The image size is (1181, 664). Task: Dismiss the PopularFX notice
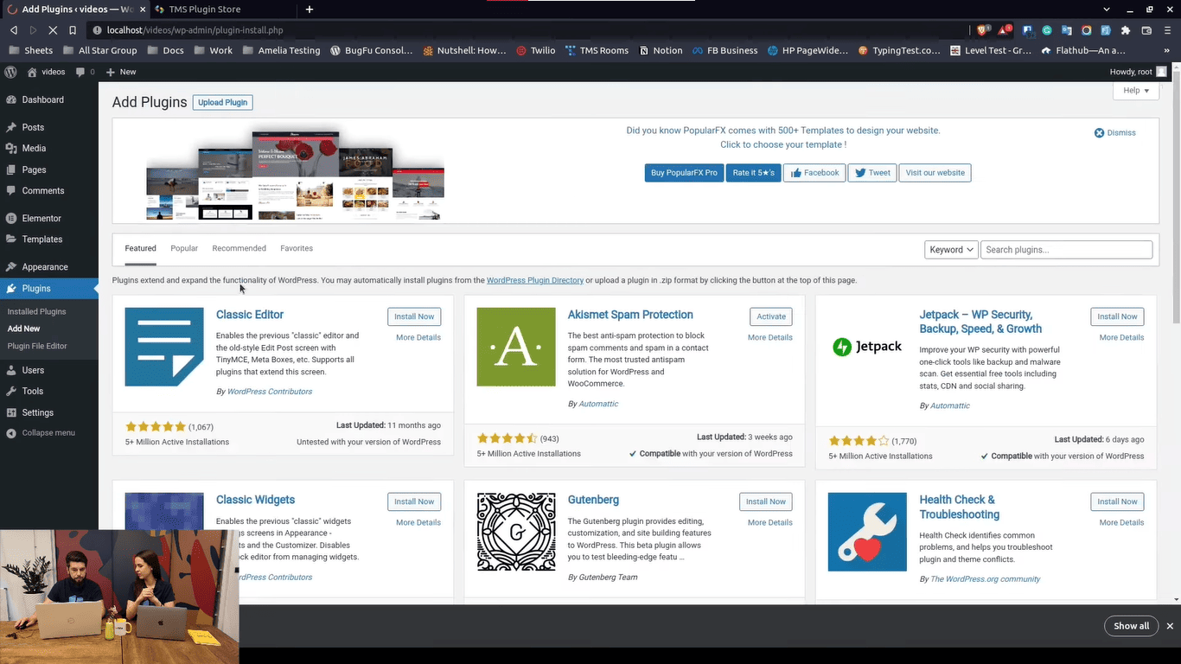point(1115,132)
